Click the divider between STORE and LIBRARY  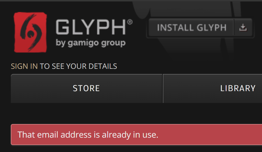click(x=163, y=89)
